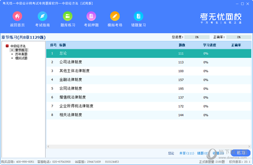Click the top 正确率 progress bar
The image size is (253, 165).
[239, 37]
